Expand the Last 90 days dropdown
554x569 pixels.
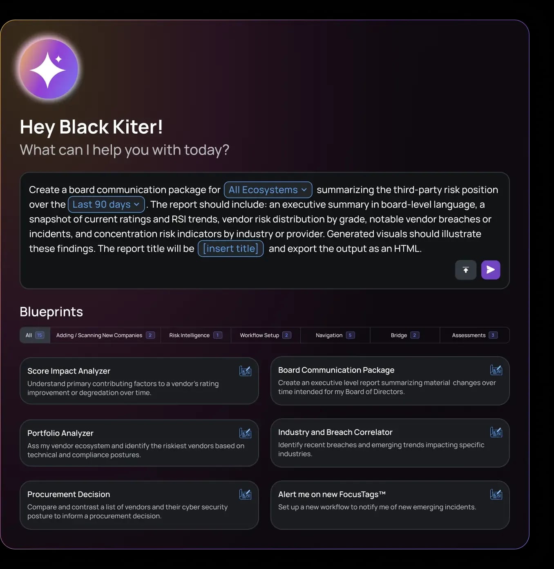(106, 204)
